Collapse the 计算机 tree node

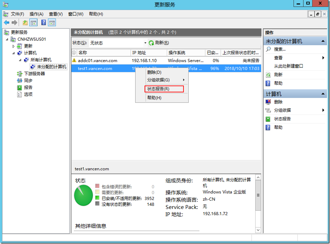click(13, 53)
